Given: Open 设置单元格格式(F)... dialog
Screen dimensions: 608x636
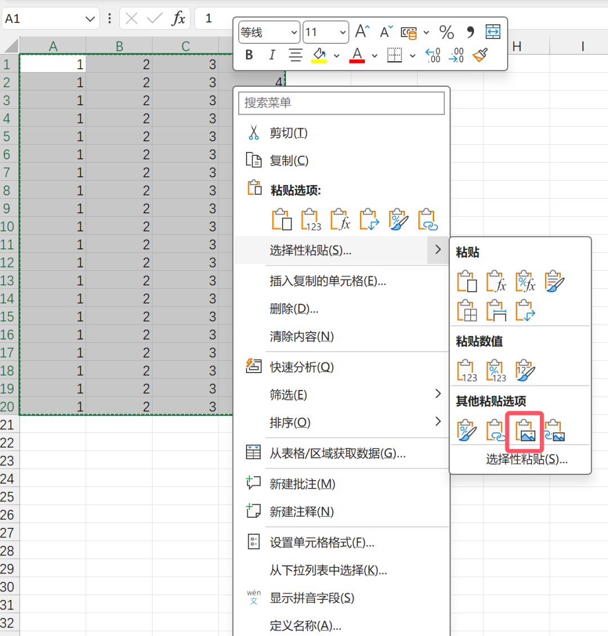Looking at the screenshot, I should 322,543.
